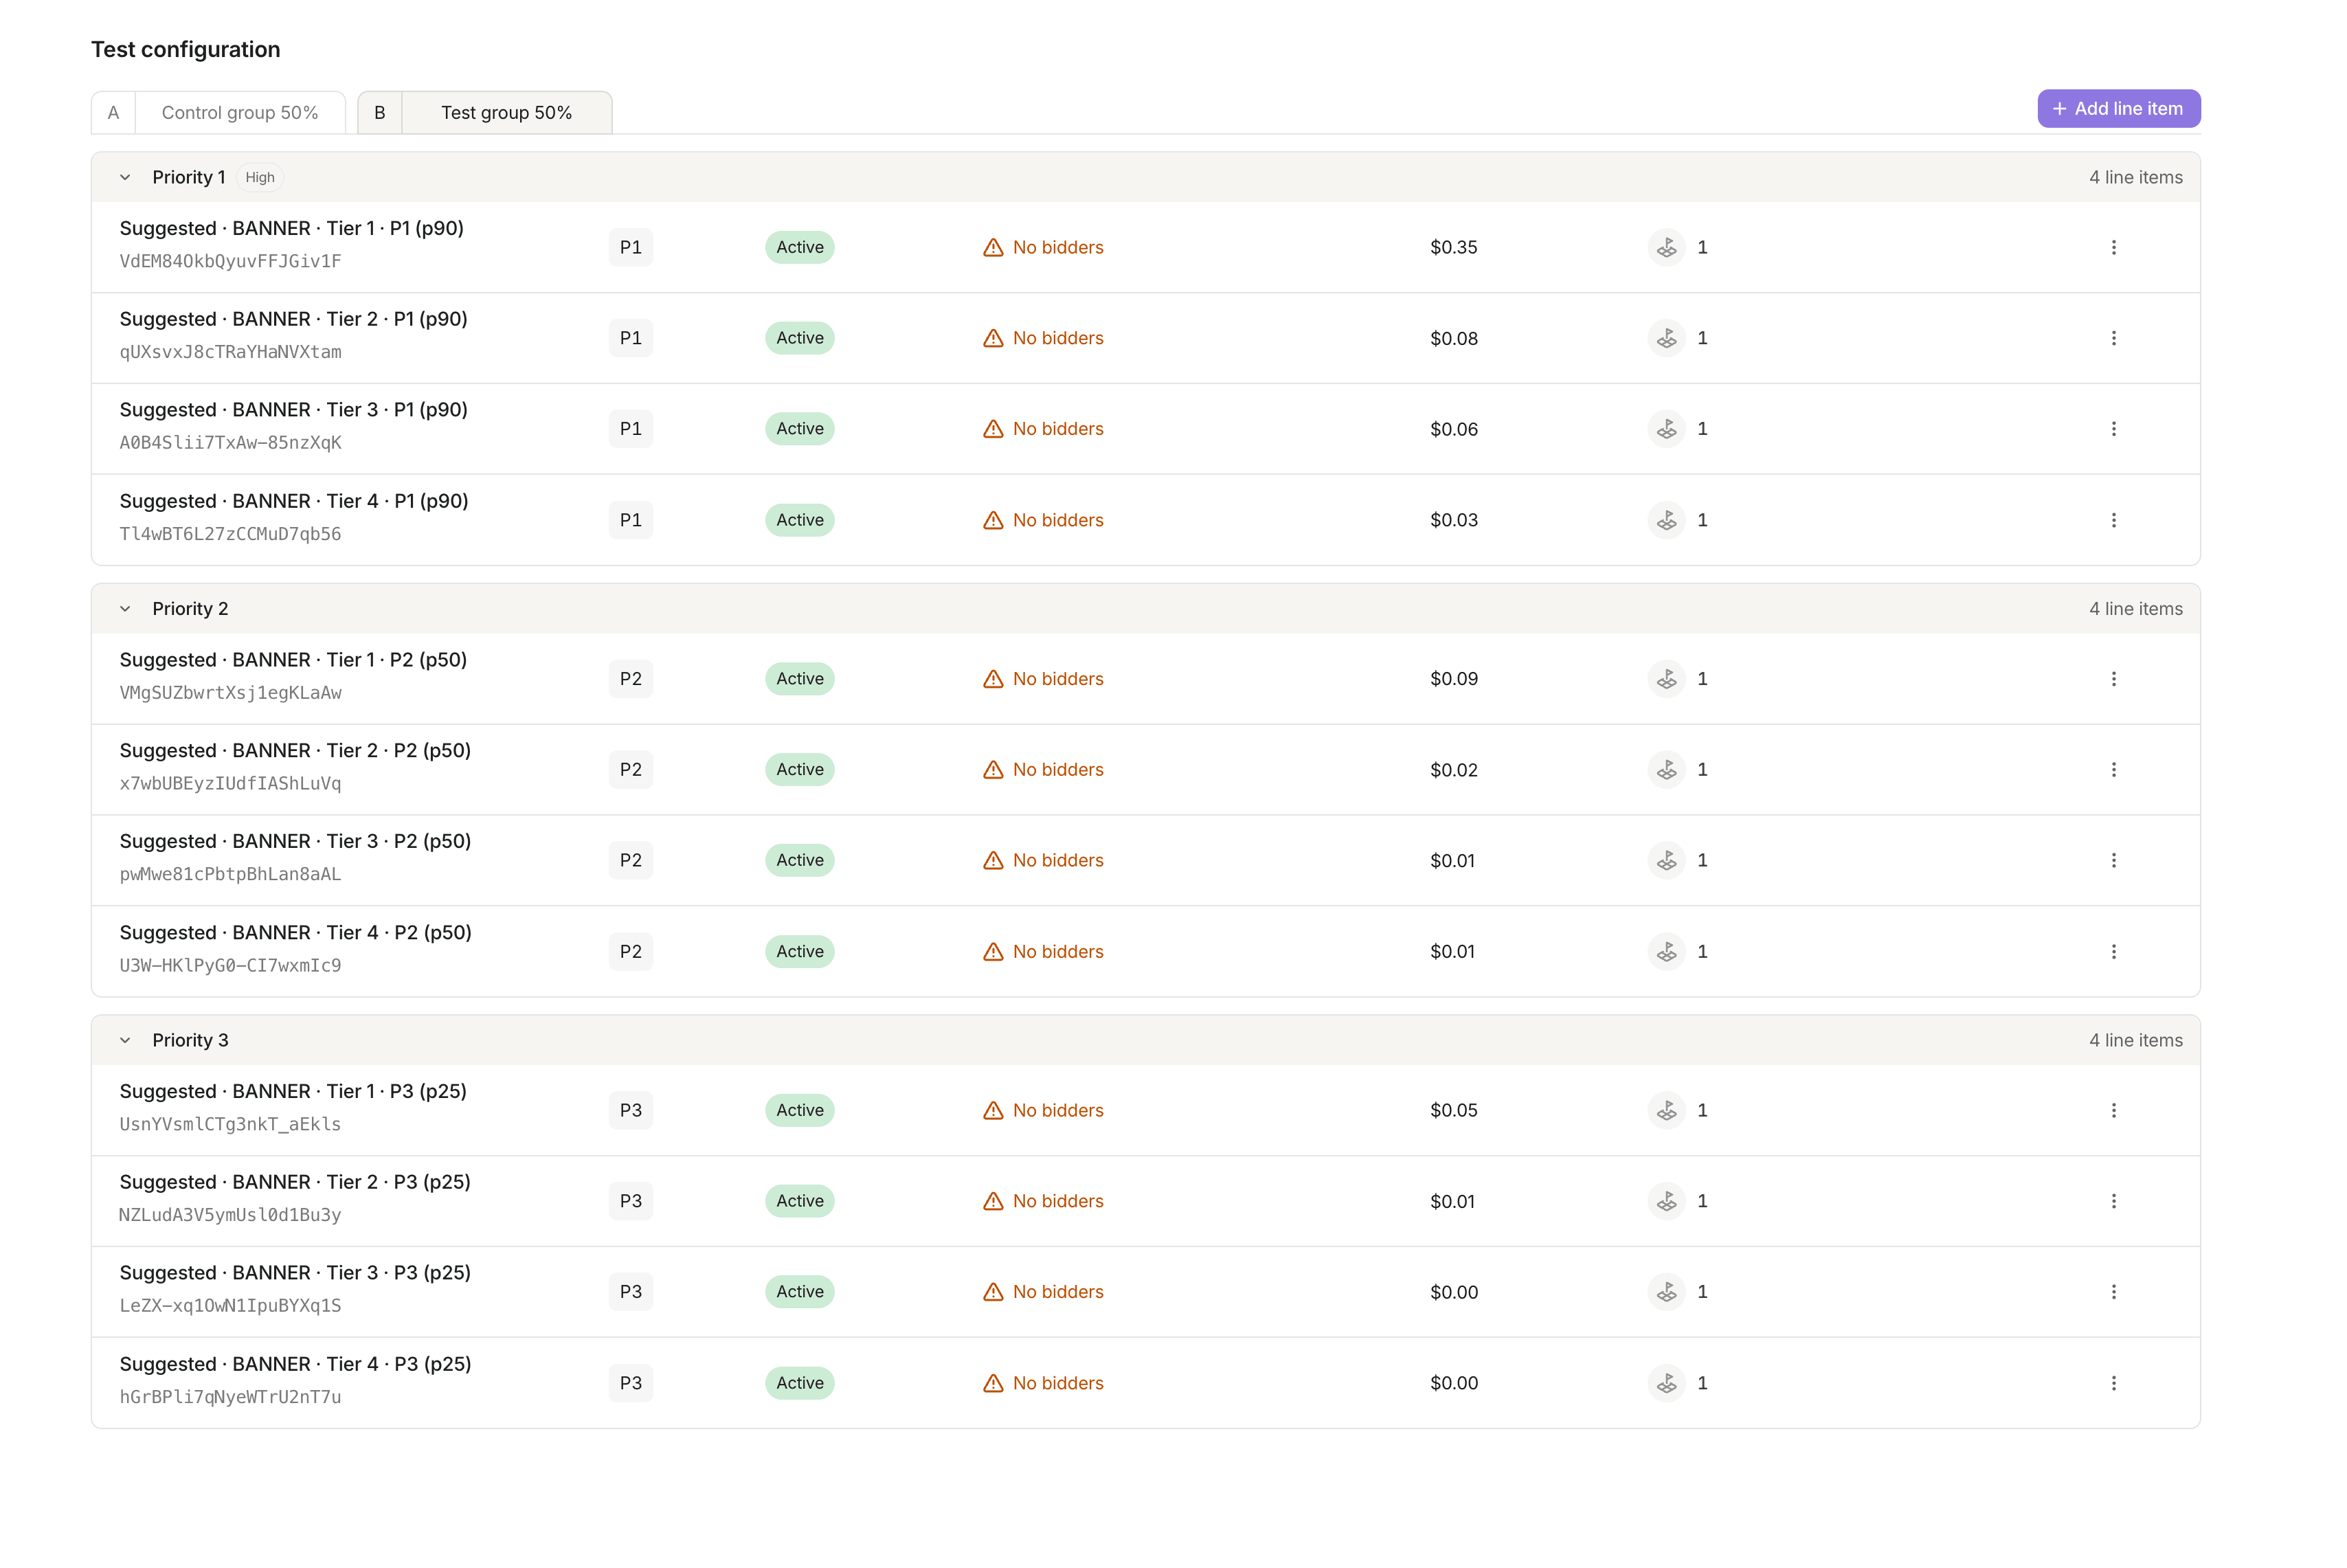Open Suggested BANNER Tier 1 P1 (p90) line item
Image resolution: width=2347 pixels, height=1568 pixels.
point(292,228)
